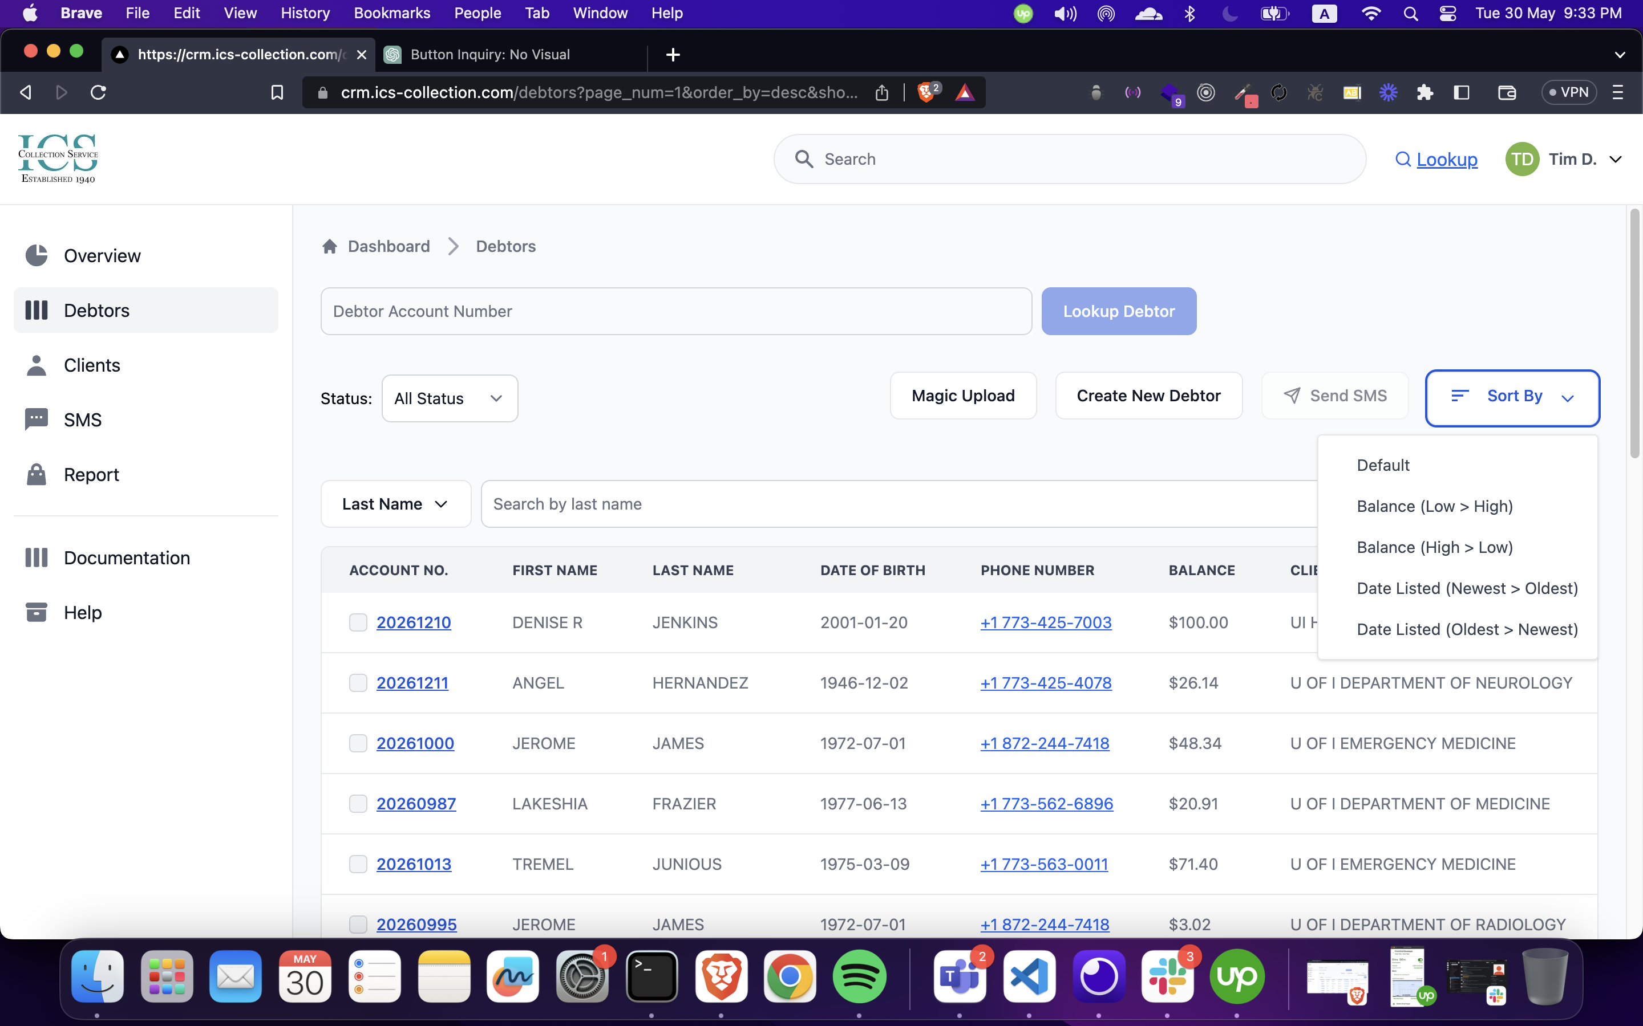
Task: Expand the Tim D. user menu chevron
Action: 1616,160
